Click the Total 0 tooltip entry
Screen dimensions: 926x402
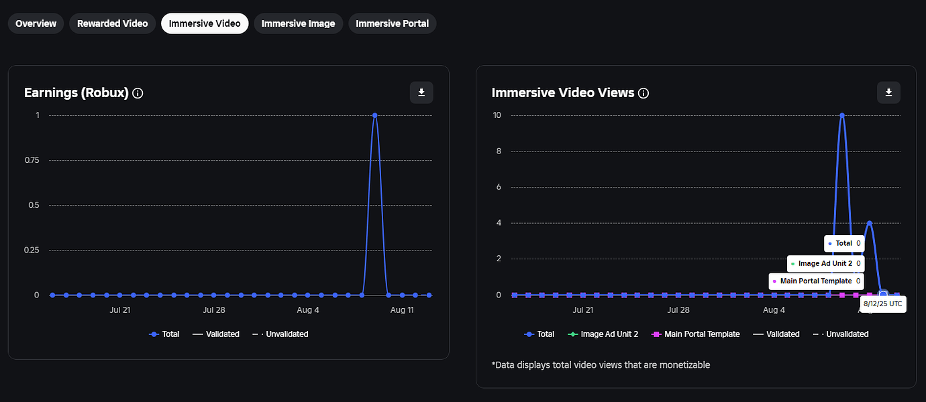click(x=843, y=243)
